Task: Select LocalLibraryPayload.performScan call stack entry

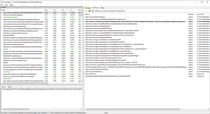Action: (x=147, y=58)
